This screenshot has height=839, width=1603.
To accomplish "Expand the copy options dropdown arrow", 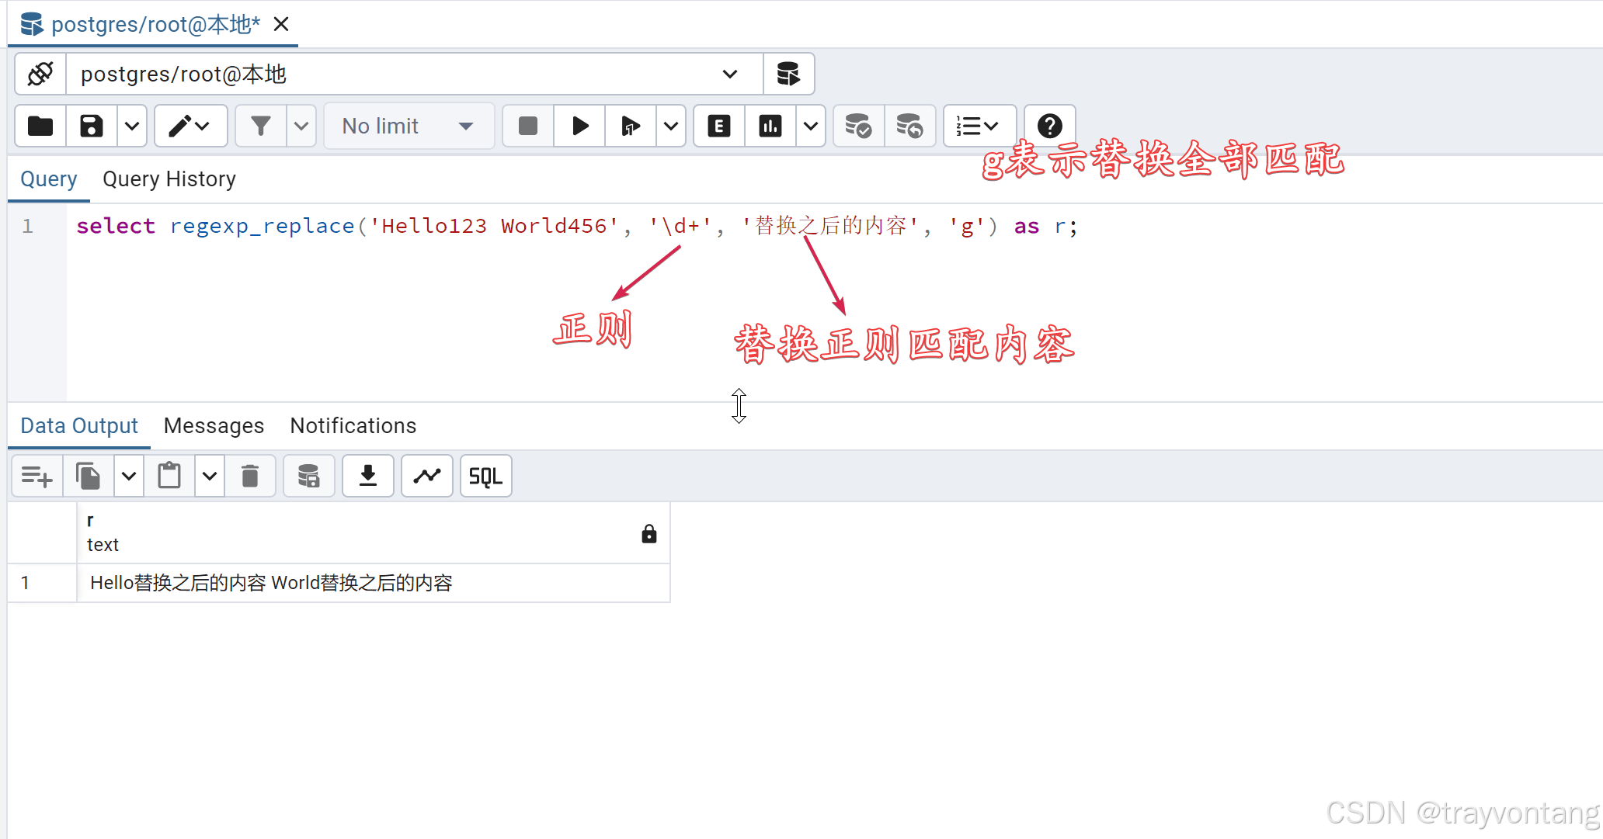I will [x=129, y=476].
